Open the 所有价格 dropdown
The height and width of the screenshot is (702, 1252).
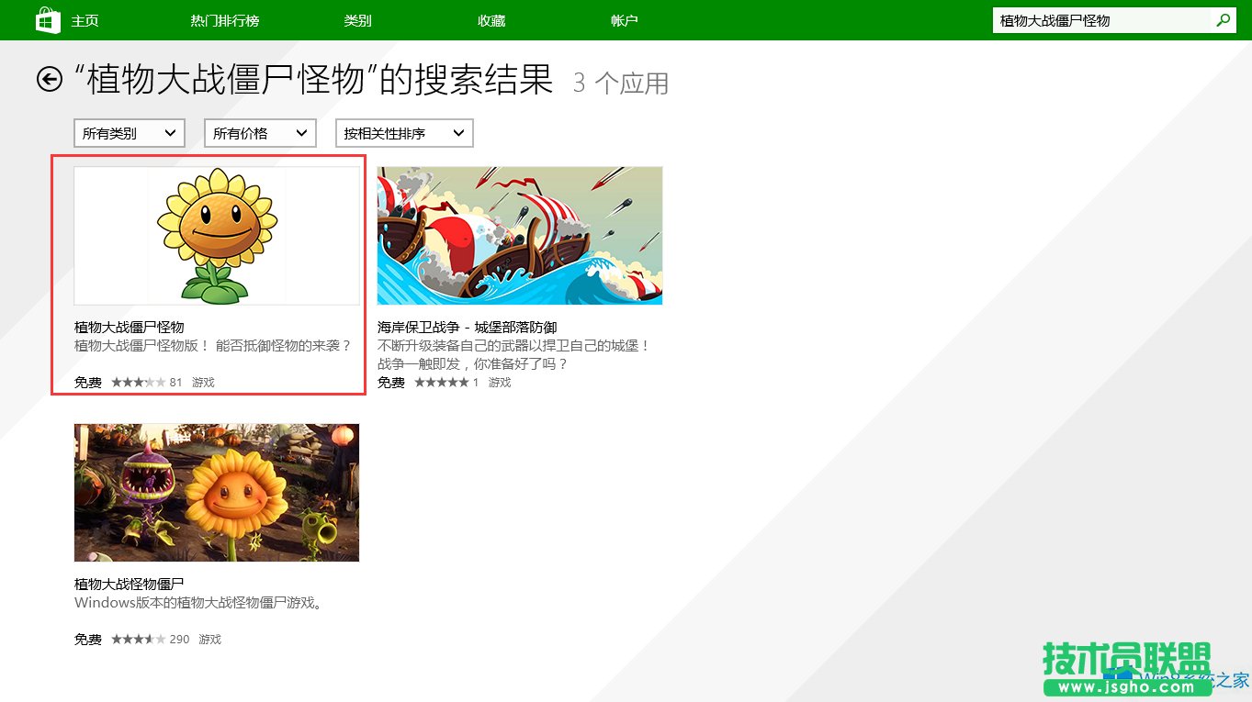260,132
